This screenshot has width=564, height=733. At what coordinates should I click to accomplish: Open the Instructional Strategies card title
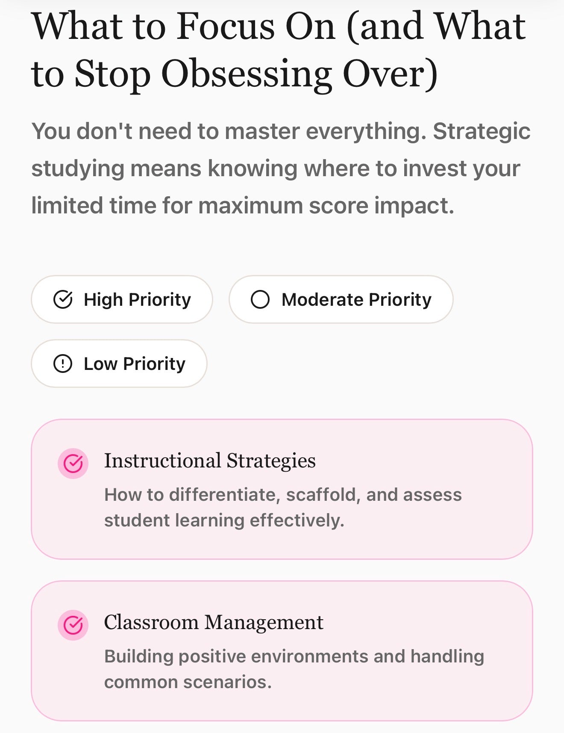210,461
